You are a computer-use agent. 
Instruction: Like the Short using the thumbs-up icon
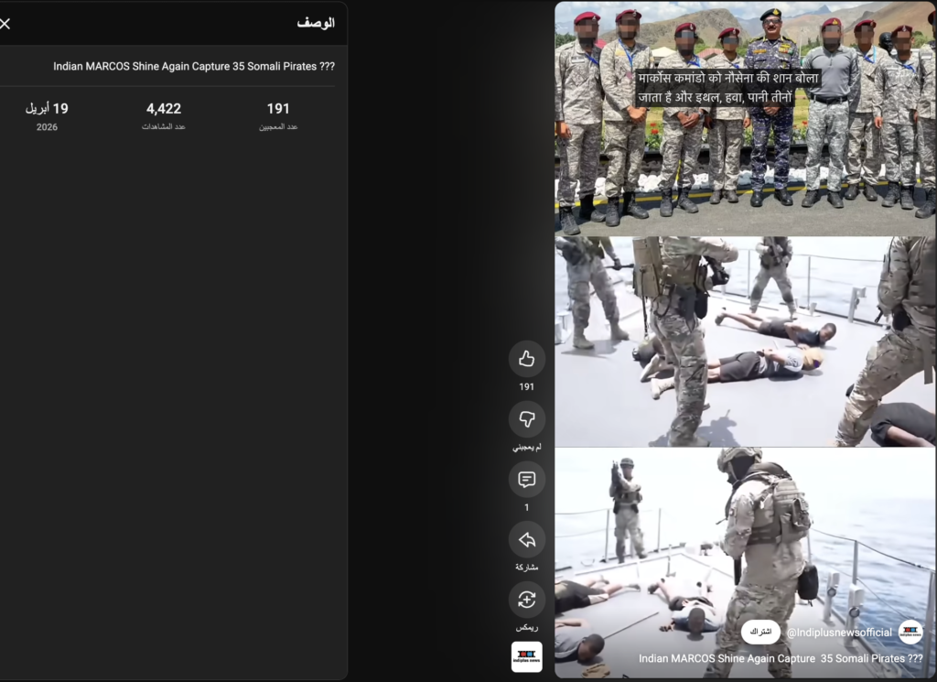[x=526, y=359]
